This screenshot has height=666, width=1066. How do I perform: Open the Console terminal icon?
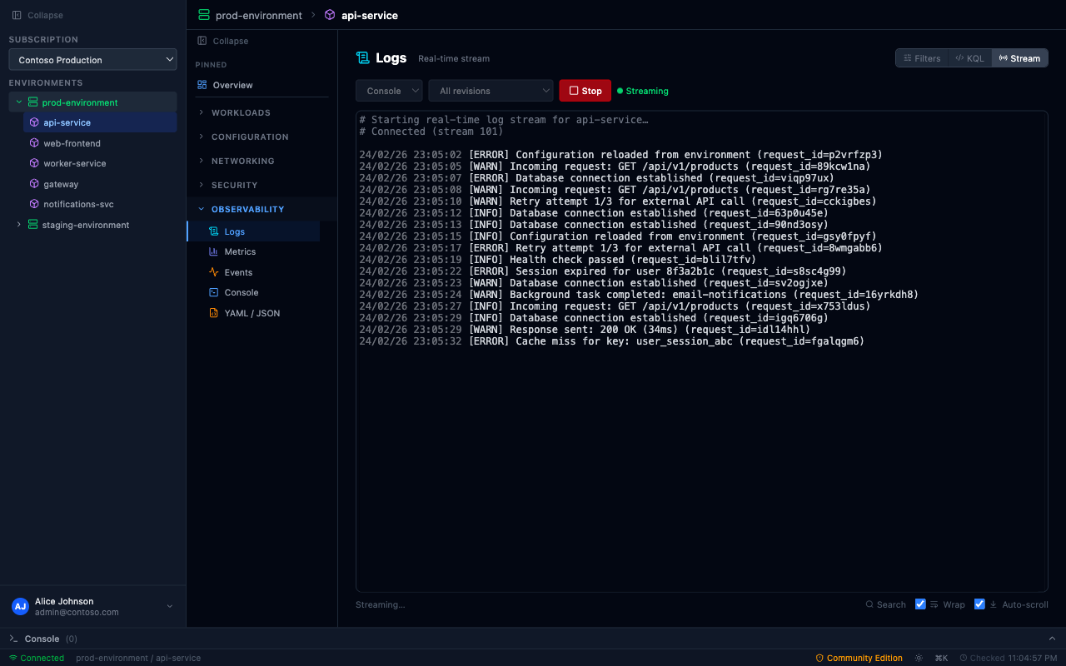pos(215,292)
